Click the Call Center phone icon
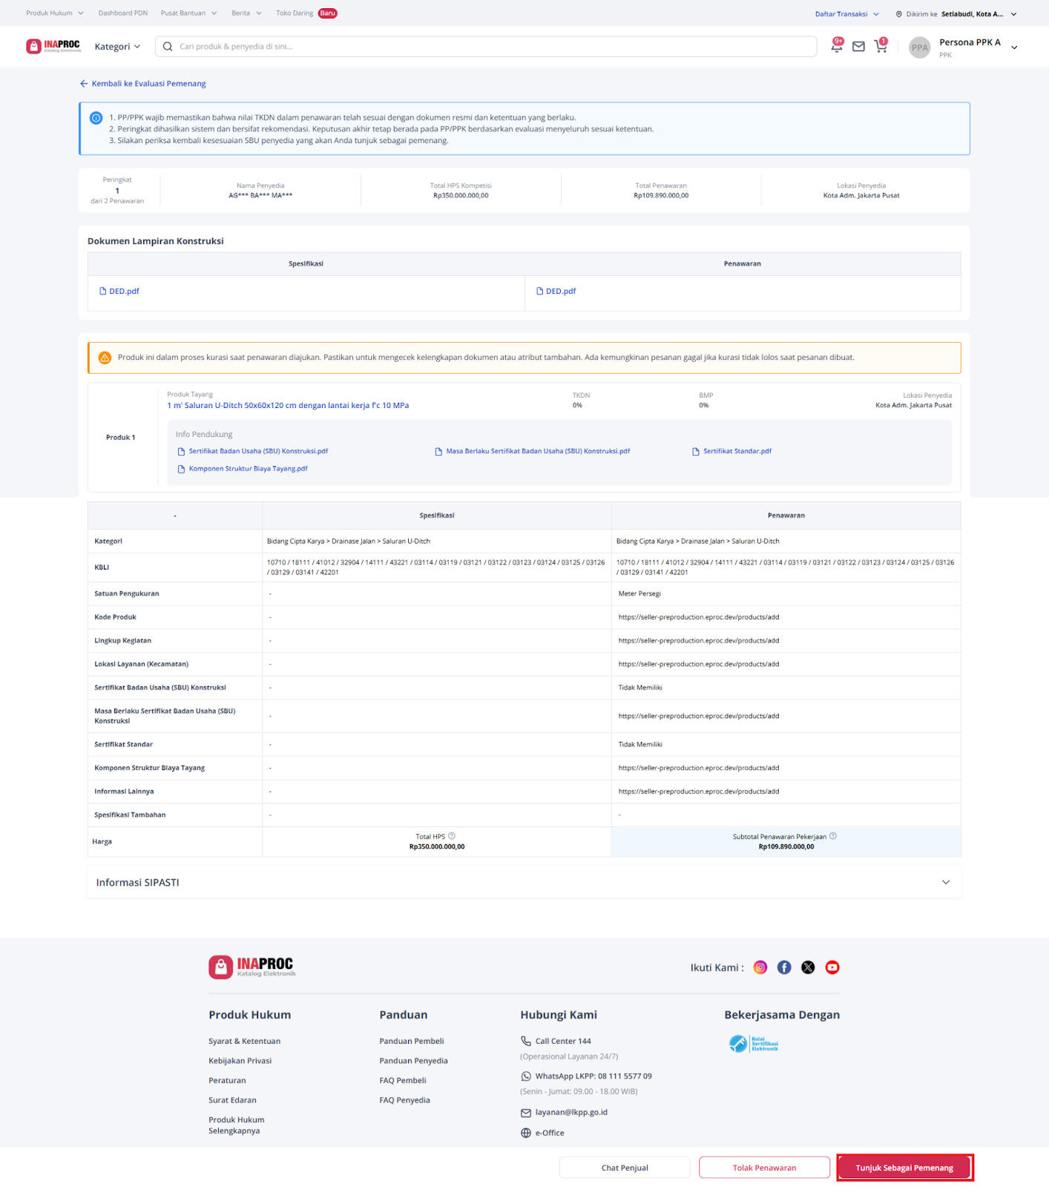This screenshot has width=1049, height=1187. (x=526, y=1041)
